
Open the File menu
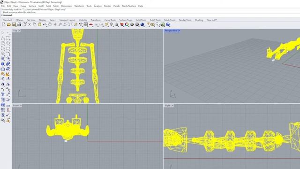coord(3,6)
